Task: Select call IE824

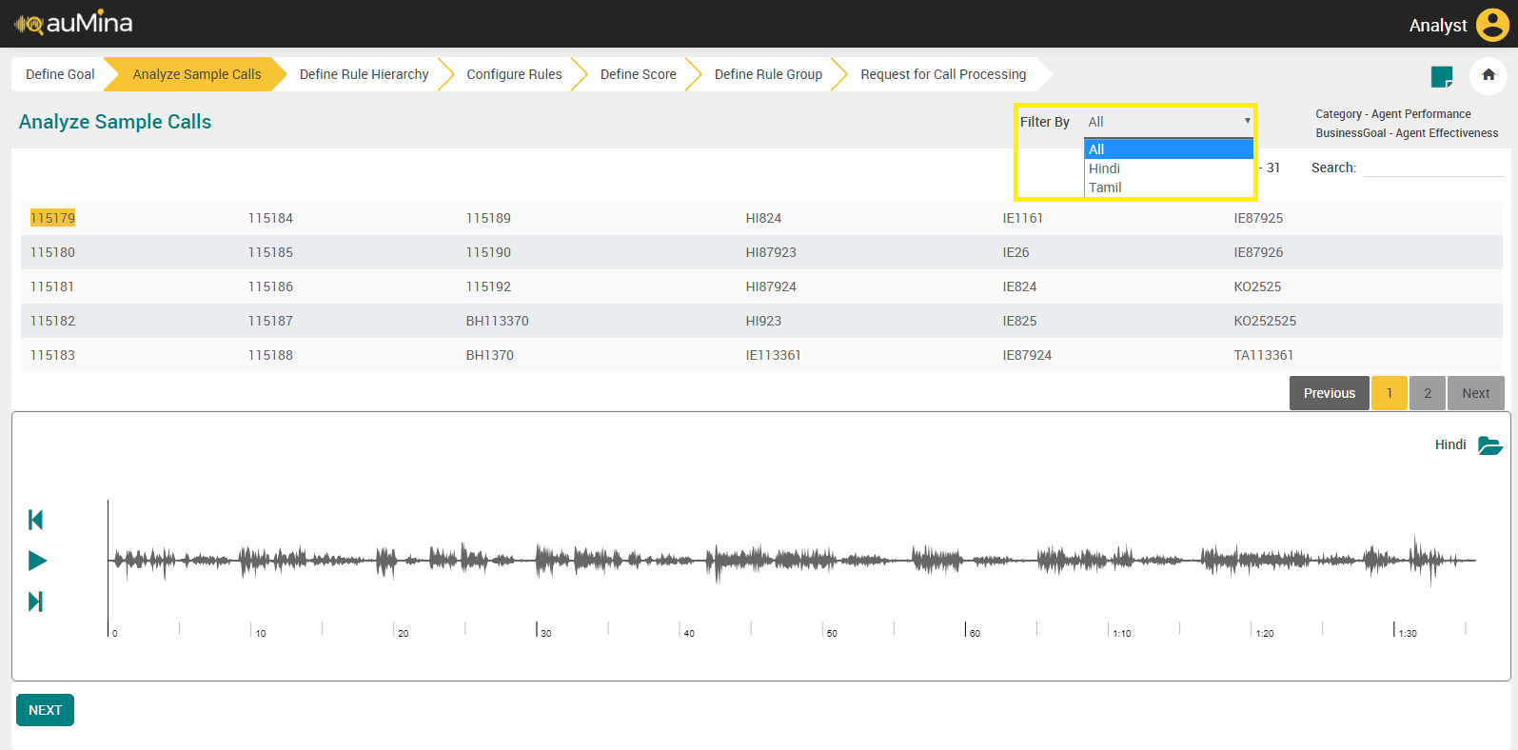Action: (1019, 286)
